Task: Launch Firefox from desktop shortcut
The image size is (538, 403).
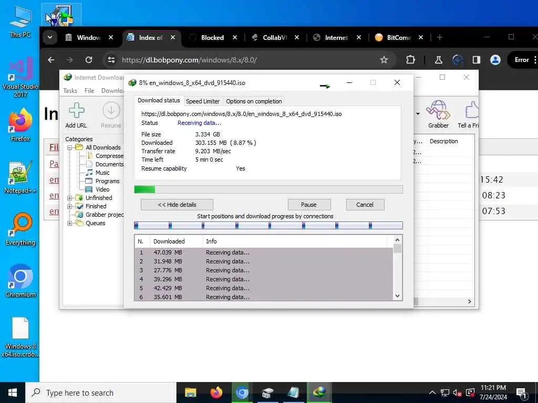Action: [20, 125]
